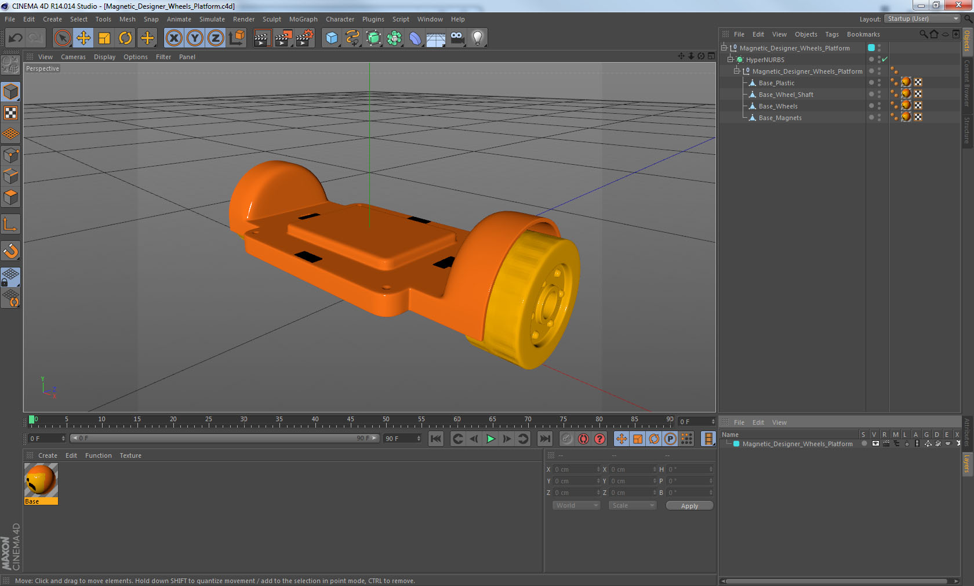Open the NURBS generators icon
The width and height of the screenshot is (974, 586).
point(373,38)
